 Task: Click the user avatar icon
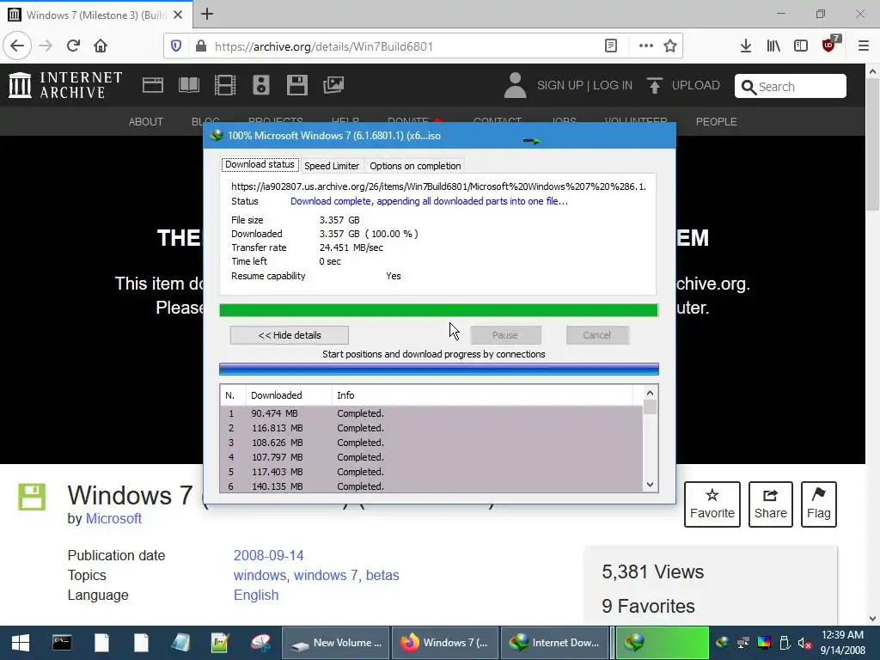[516, 85]
